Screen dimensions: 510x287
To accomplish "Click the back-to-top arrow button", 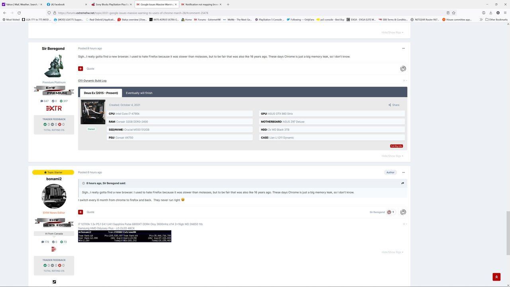I will coord(496,276).
